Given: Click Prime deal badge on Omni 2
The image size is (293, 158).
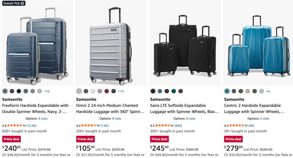Looking at the screenshot, I should pos(85,139).
